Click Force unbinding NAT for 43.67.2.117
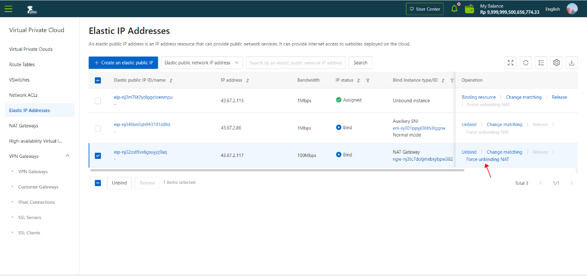Viewport: 587px width, 276px height. (x=487, y=159)
